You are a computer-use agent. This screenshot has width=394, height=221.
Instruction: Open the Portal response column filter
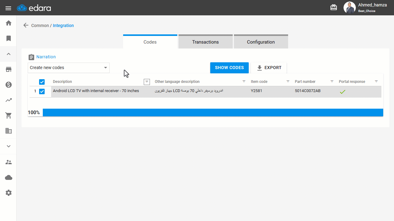(x=376, y=82)
